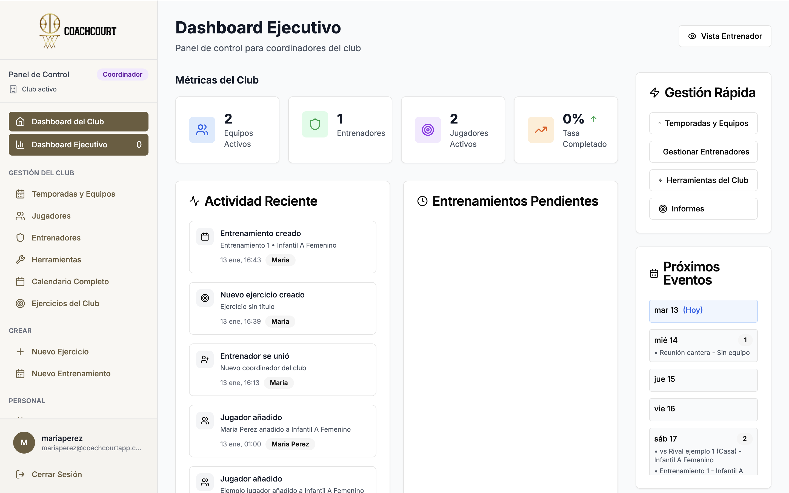Click the logout icon beside Cerrar Sesión

[20, 474]
